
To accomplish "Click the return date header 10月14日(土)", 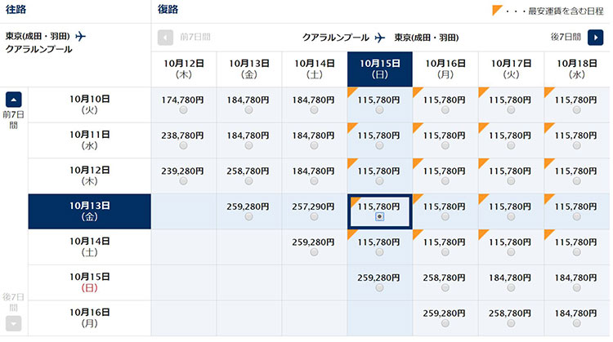I will [314, 69].
